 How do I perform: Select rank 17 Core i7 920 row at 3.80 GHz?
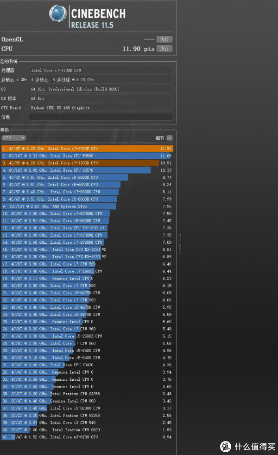[x=87, y=264]
